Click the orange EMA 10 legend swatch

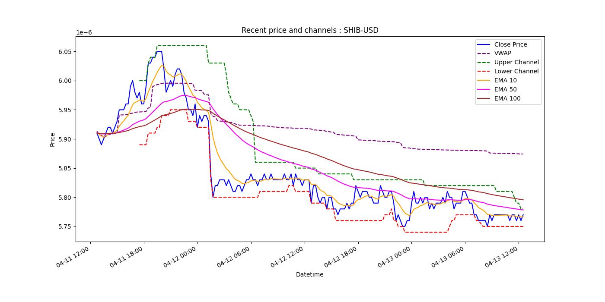483,81
